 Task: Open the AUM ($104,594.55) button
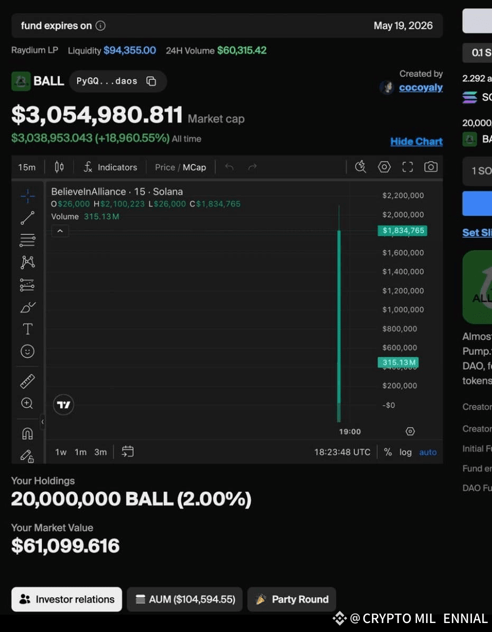[185, 599]
